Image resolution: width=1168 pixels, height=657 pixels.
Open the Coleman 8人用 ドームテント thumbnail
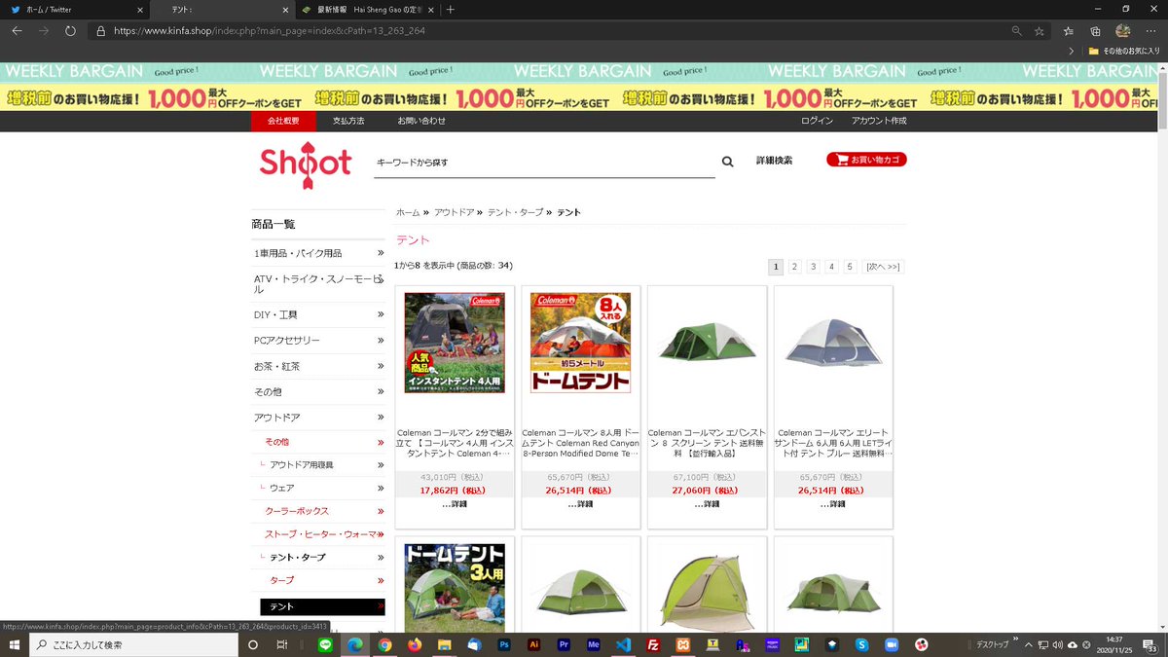pyautogui.click(x=580, y=343)
